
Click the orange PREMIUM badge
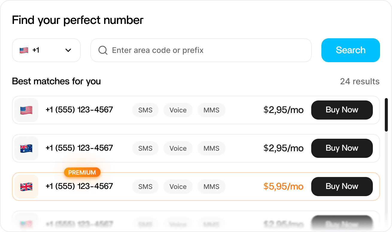click(82, 173)
